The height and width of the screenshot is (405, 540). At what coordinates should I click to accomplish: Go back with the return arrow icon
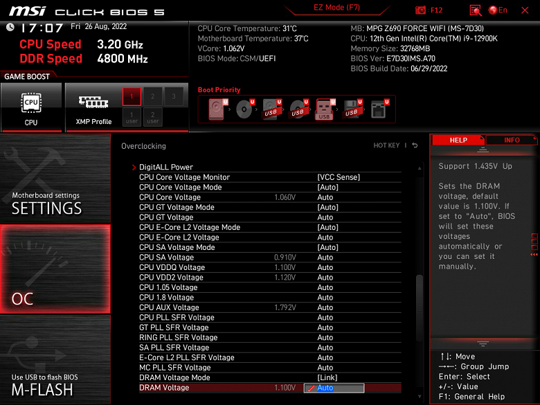pyautogui.click(x=415, y=145)
